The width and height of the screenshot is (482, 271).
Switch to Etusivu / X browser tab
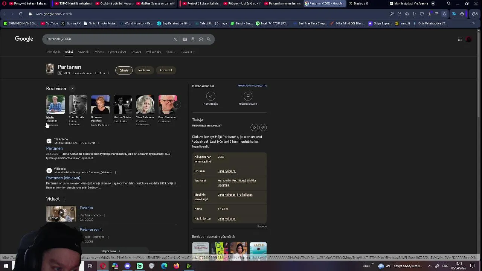pos(361,3)
